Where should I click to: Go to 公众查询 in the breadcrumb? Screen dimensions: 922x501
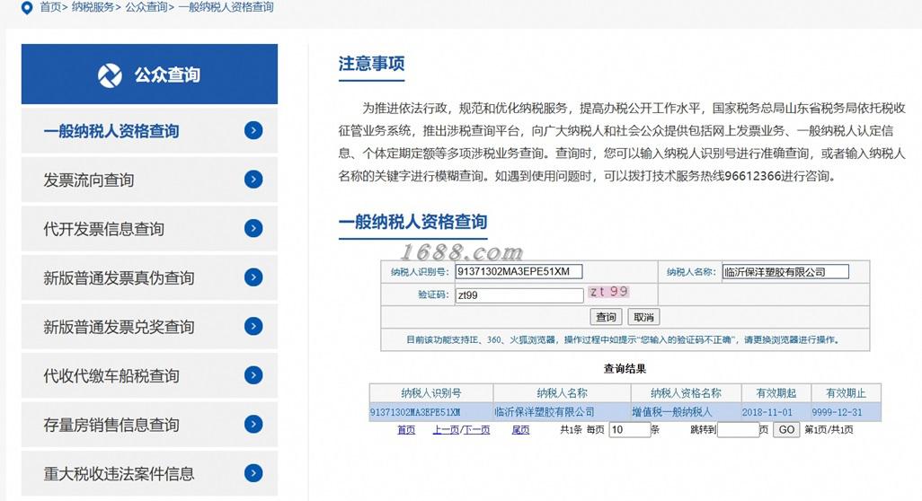[x=146, y=8]
